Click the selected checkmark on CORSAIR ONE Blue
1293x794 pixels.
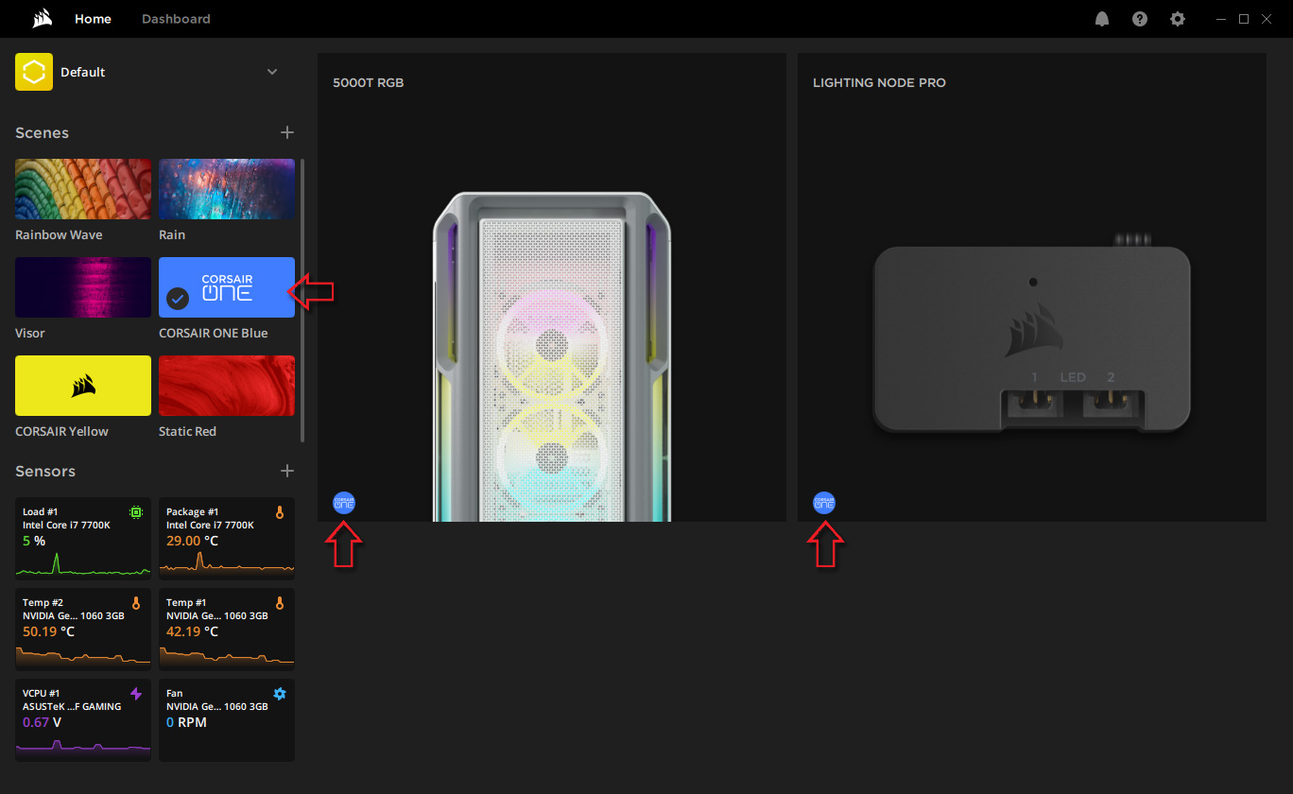[178, 300]
